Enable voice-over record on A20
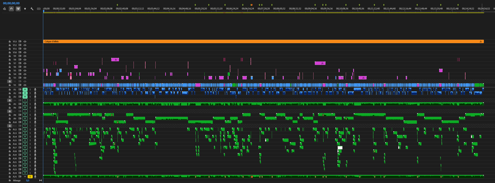The width and height of the screenshot is (495, 183). pos(35,158)
